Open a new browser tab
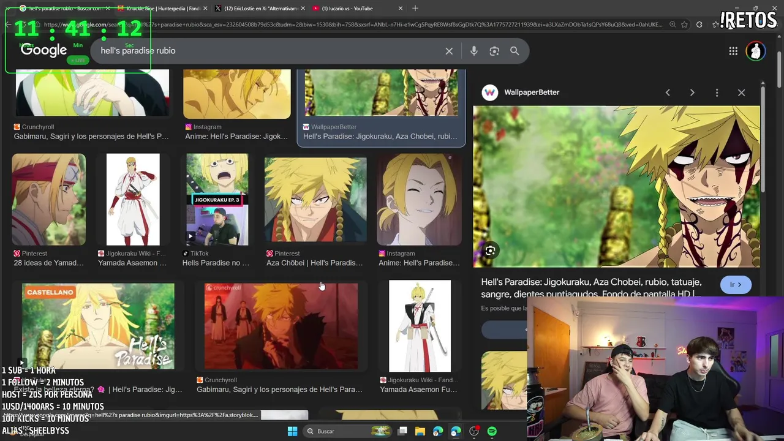 (x=415, y=8)
